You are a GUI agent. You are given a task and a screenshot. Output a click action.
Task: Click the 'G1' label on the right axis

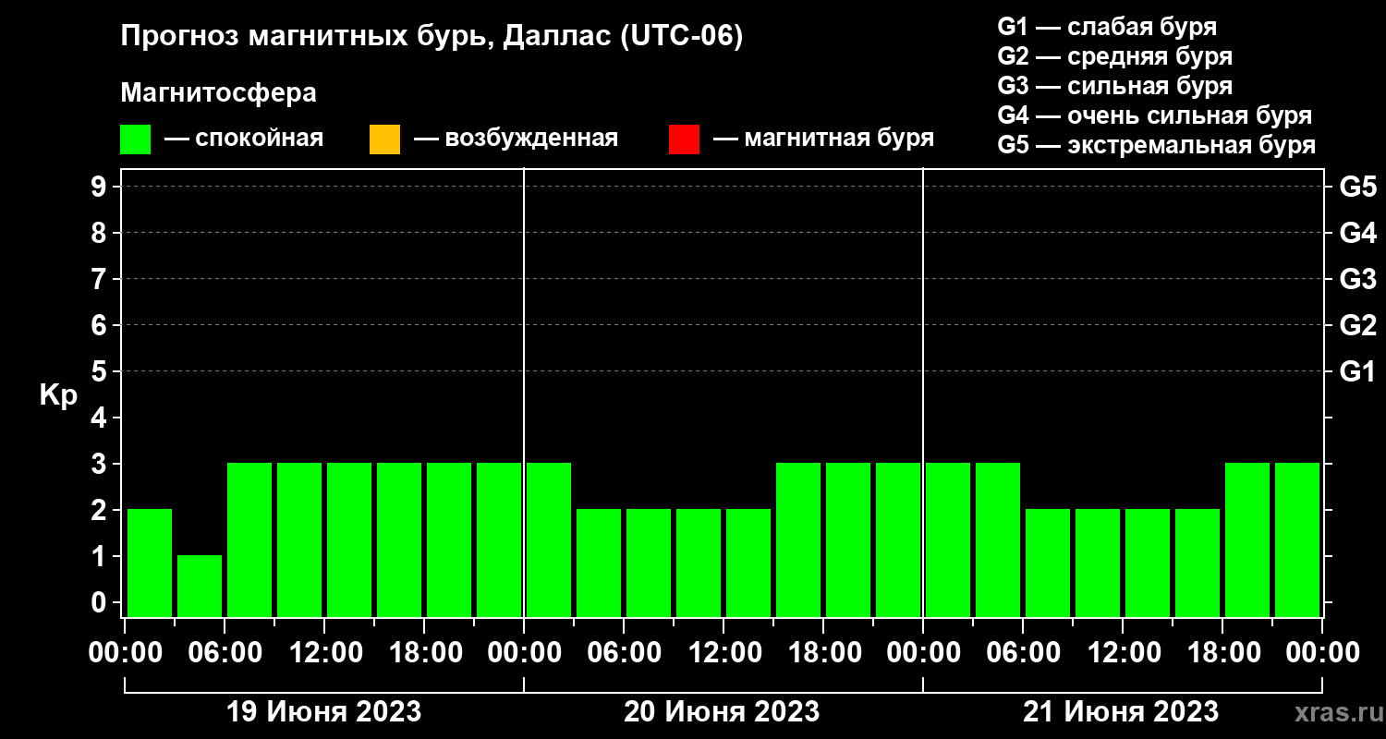pos(1357,371)
